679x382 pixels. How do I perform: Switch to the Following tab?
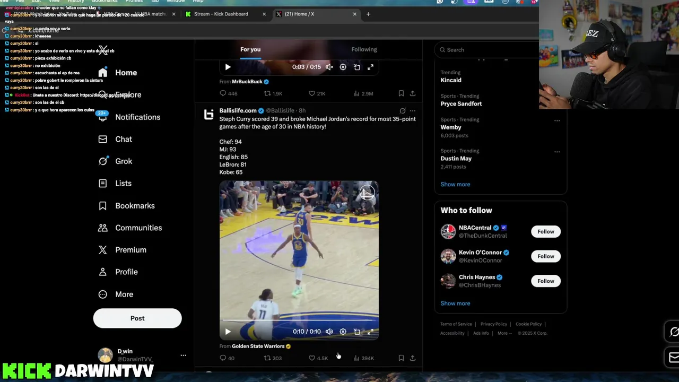364,49
